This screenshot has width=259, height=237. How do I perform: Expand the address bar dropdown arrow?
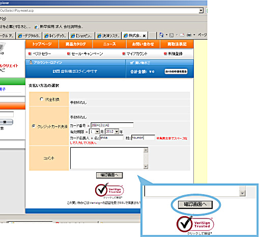click(201, 11)
